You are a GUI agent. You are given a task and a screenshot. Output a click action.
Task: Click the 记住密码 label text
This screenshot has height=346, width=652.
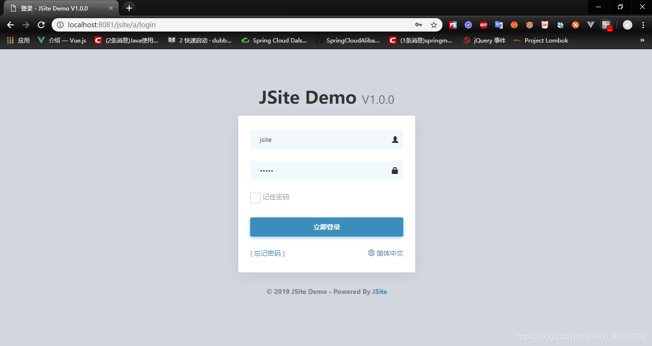pyautogui.click(x=276, y=197)
